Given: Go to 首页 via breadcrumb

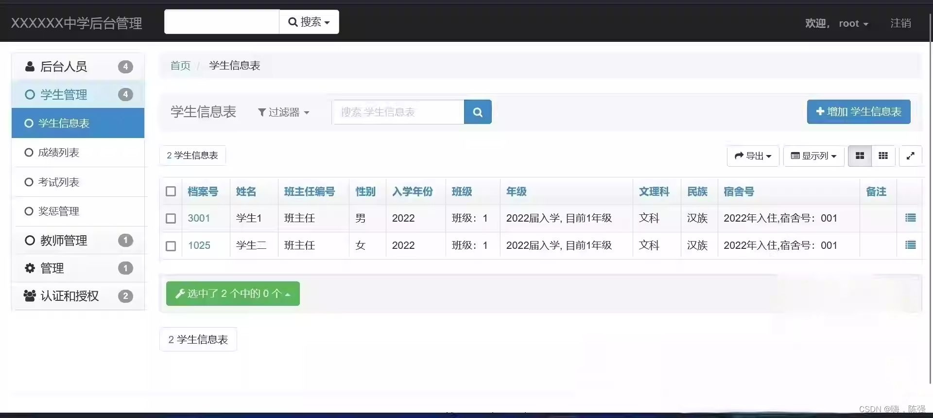Looking at the screenshot, I should point(180,66).
